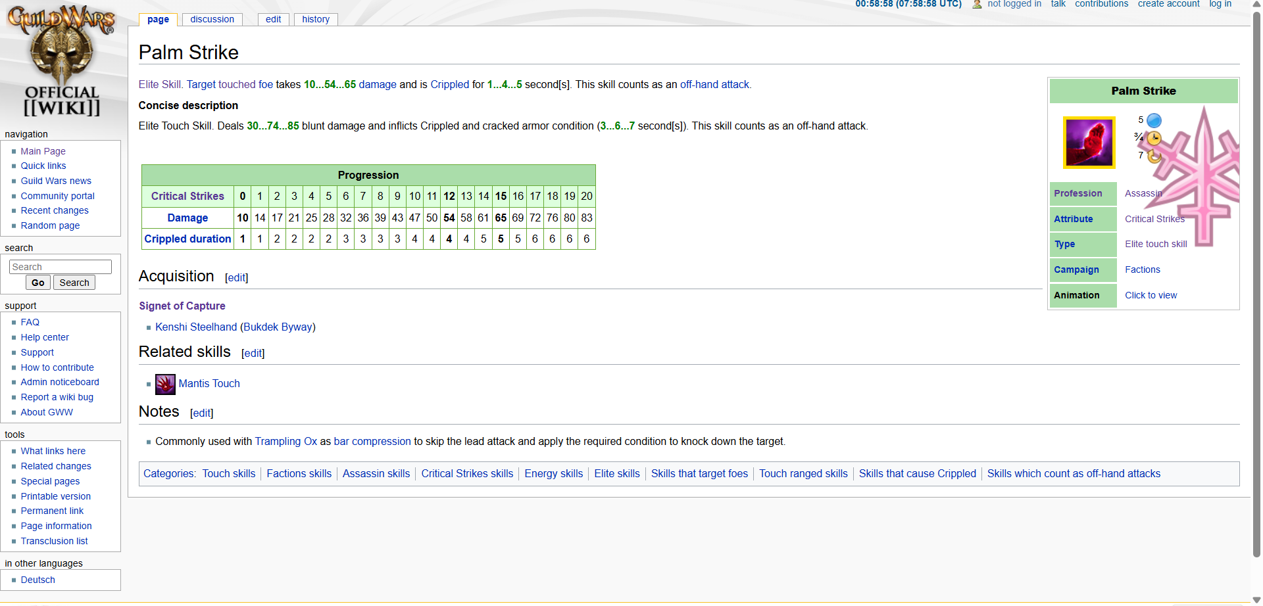Click Report a wiki bug
The height and width of the screenshot is (606, 1263).
[57, 397]
